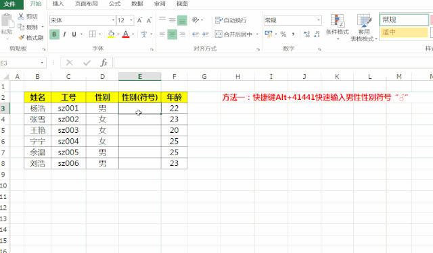Select the header cell 年龄
This screenshot has width=433, height=253.
point(175,97)
